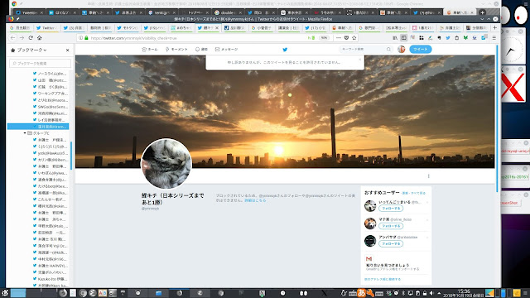
Task: Bookmark this page with star icon
Action: click(354, 38)
